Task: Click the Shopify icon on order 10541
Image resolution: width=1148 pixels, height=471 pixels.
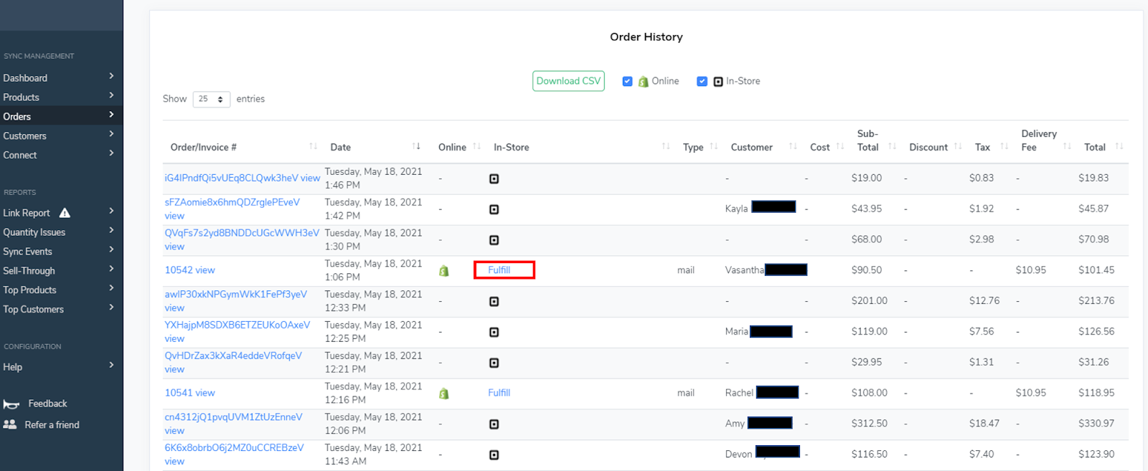Action: coord(444,394)
